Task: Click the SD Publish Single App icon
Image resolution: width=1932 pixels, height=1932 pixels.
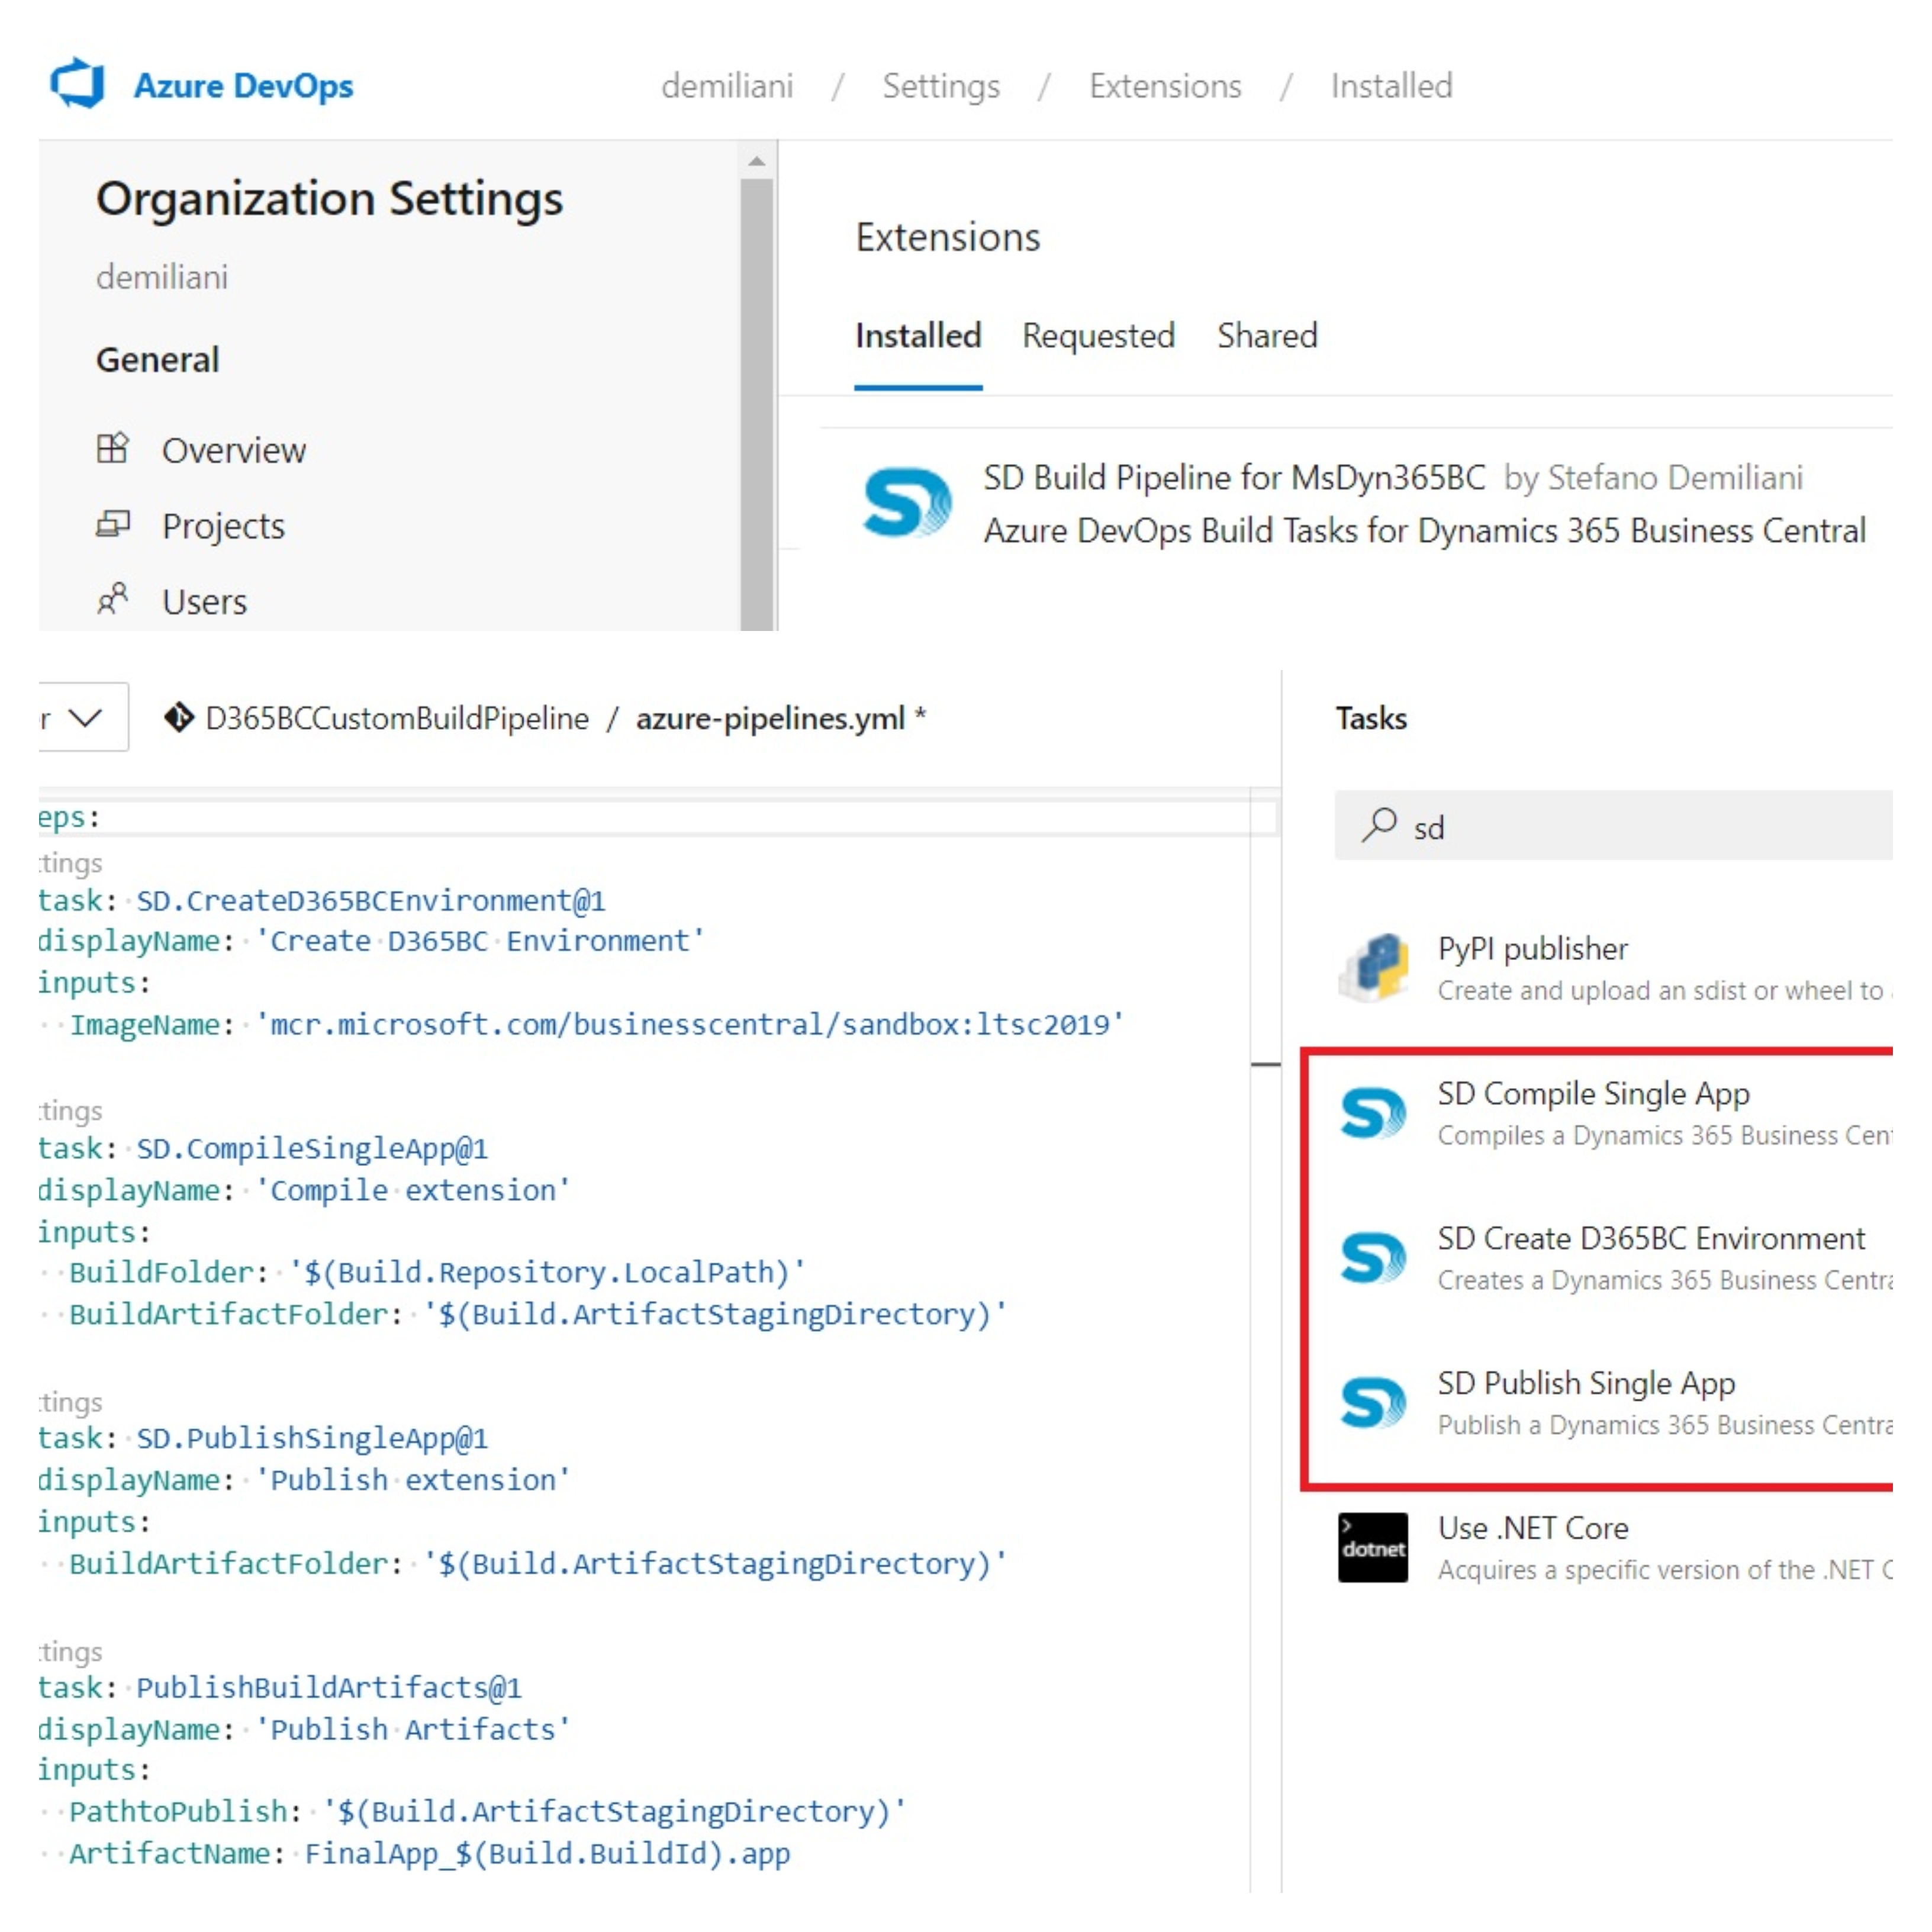Action: pos(1374,1403)
